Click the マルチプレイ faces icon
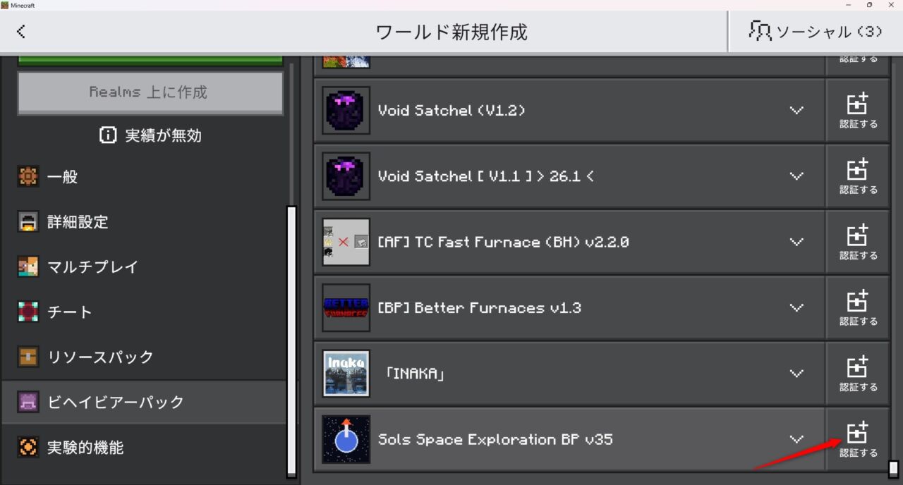The height and width of the screenshot is (485, 903). coord(28,267)
